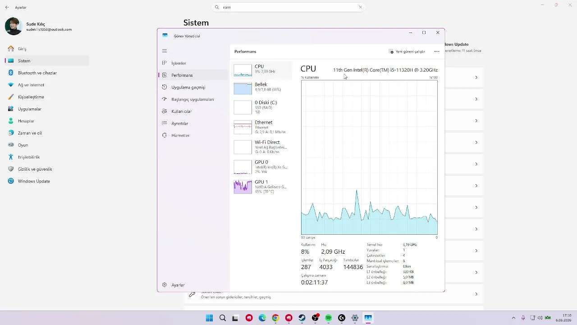
Task: Open Bluetooth ve cihazlar in Settings
Action: pos(47,73)
